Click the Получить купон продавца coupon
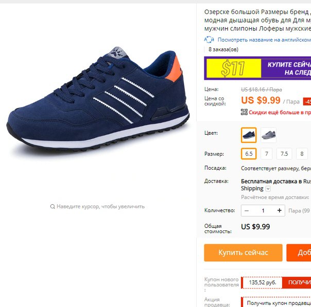This screenshot has height=307, width=311. [279, 303]
